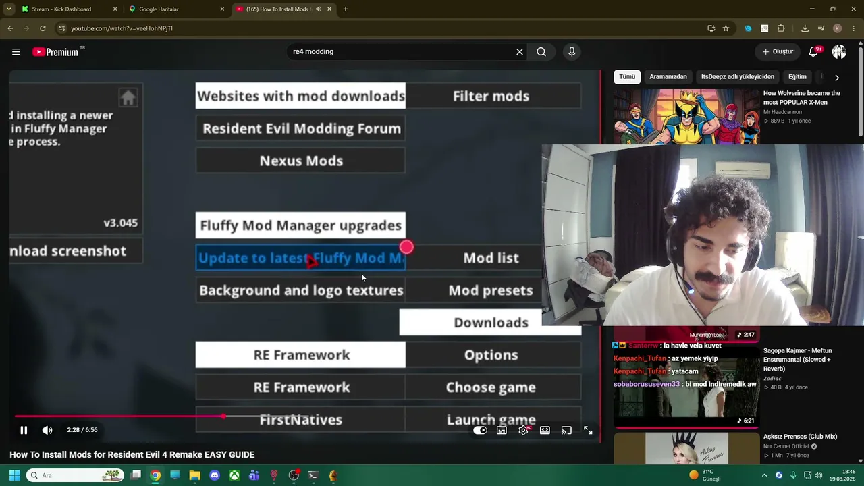This screenshot has height=486, width=864.
Task: Open the media controls in Chrome toolbar
Action: click(821, 28)
